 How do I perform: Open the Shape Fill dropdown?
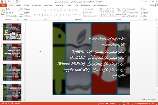pyautogui.click(x=131, y=9)
